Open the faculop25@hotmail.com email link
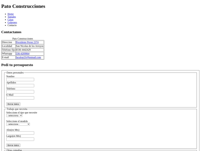Screen dimensions: 201x151 point(28,57)
